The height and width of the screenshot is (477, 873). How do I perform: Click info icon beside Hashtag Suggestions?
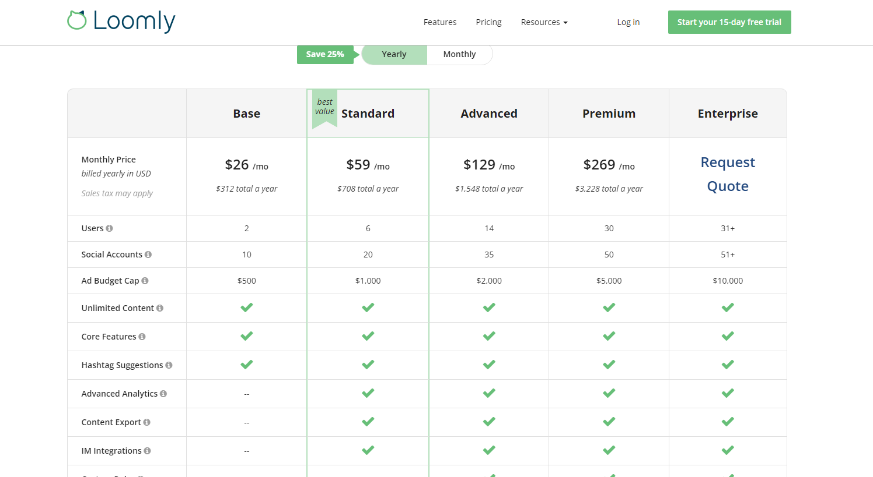[x=169, y=365]
